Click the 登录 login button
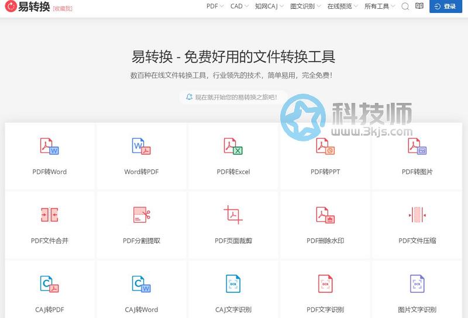The image size is (468, 318). coord(446,6)
